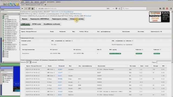
Task: Click Перезагрузить систему button
Action: tap(59, 19)
